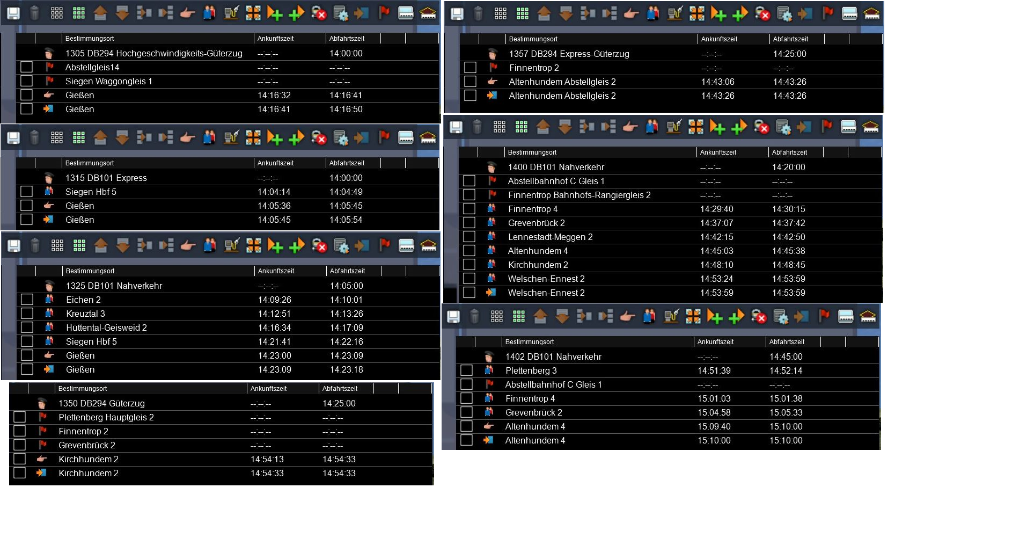Click the red flag icon above the 1357 toolbar's timetable
Viewport: 1027px width, 553px height.
[828, 14]
